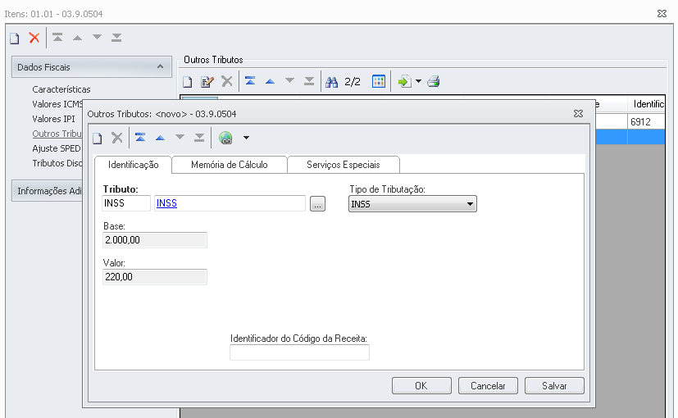This screenshot has width=678, height=418.
Task: Click delete X in Outros Tributos dialog
Action: point(116,138)
